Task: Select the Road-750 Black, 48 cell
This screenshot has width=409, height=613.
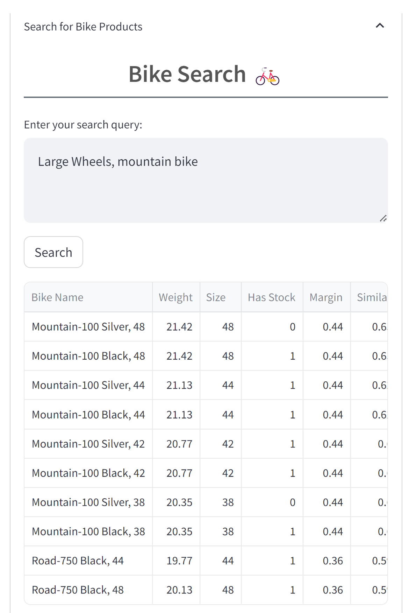Action: 78,590
